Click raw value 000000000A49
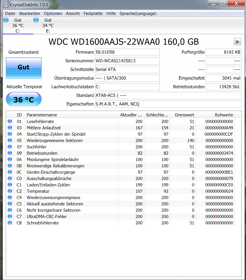 pos(219,128)
